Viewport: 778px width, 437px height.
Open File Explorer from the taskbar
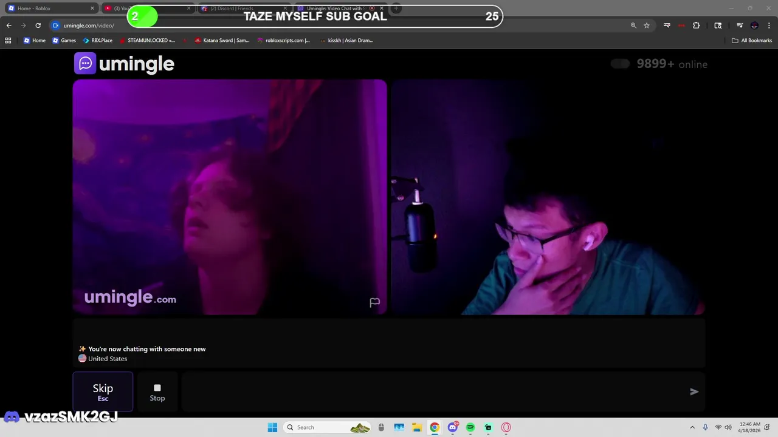click(417, 427)
